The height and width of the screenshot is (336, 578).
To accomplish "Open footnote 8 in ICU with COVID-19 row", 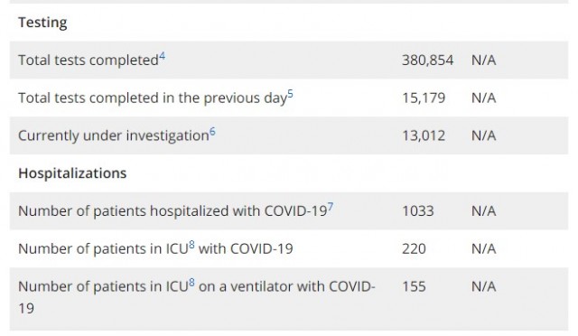I will click(191, 245).
